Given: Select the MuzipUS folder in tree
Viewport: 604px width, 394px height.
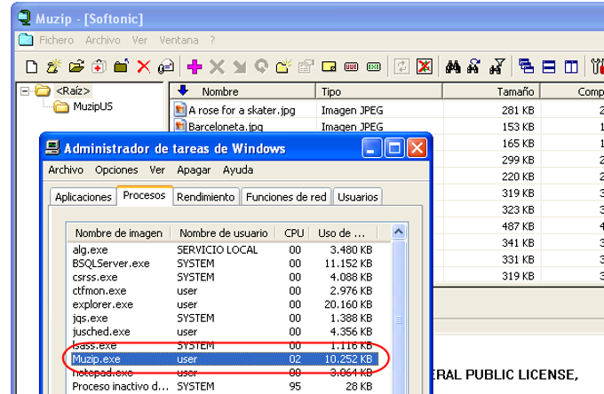Looking at the screenshot, I should click(93, 106).
